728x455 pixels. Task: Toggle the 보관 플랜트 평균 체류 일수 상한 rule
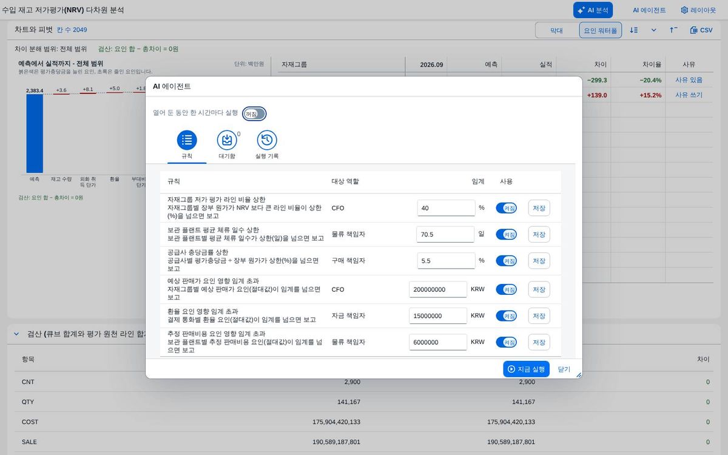coord(507,234)
